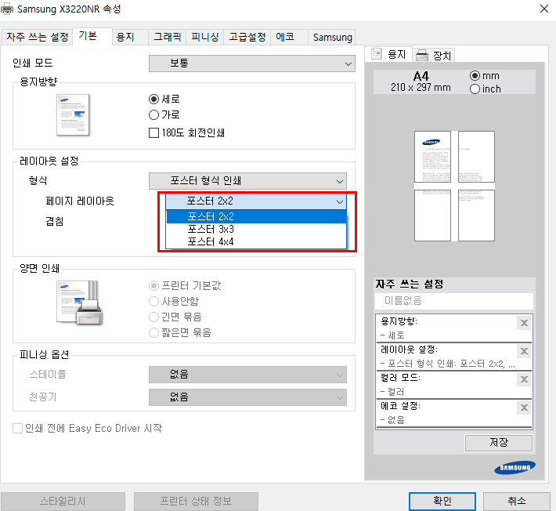Check 인쇄 전에 Easy Eco Driver 시작
The image size is (556, 511).
17,429
